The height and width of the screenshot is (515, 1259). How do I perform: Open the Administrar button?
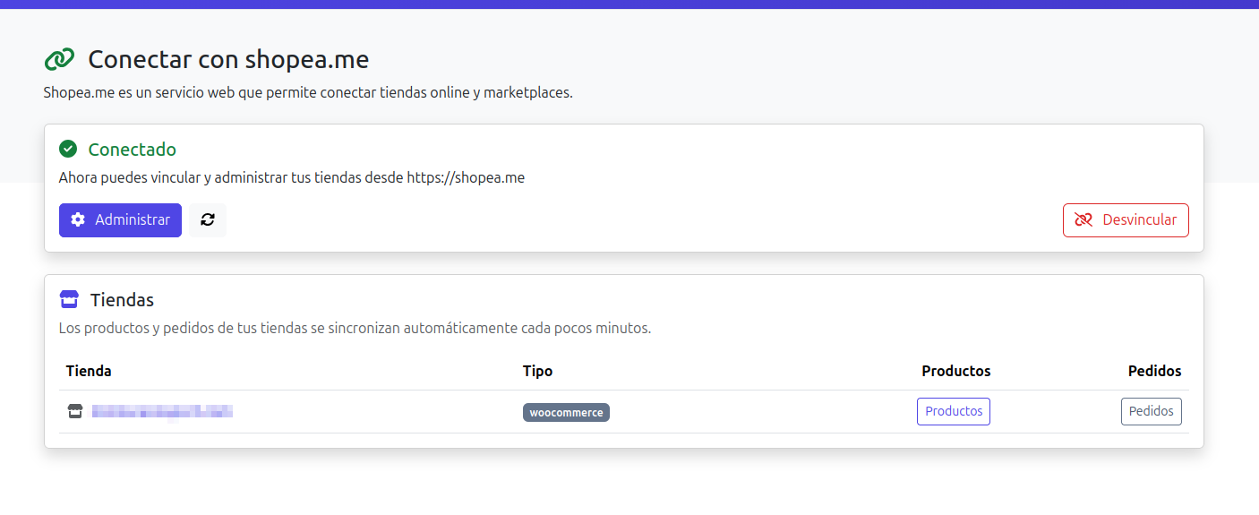(x=120, y=220)
